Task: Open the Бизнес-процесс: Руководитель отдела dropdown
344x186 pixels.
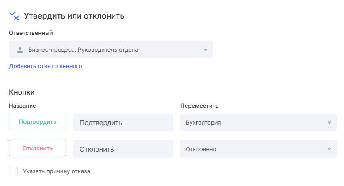Action: [111, 50]
